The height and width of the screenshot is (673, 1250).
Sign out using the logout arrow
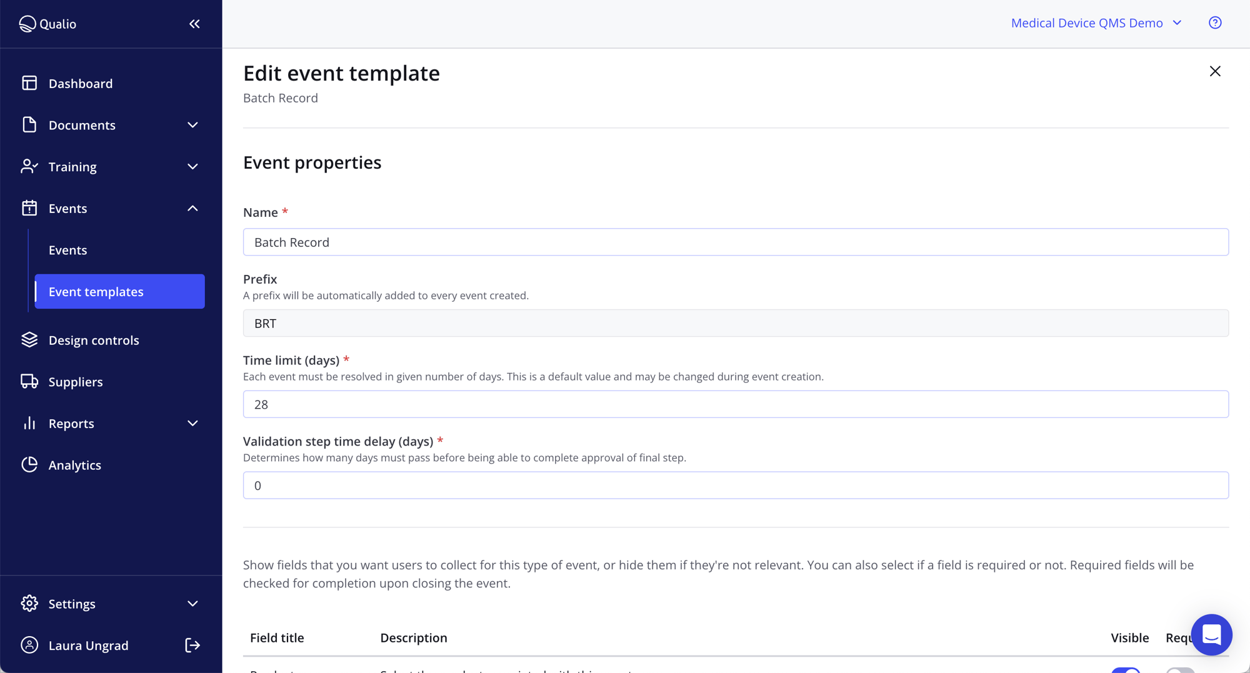coord(192,645)
